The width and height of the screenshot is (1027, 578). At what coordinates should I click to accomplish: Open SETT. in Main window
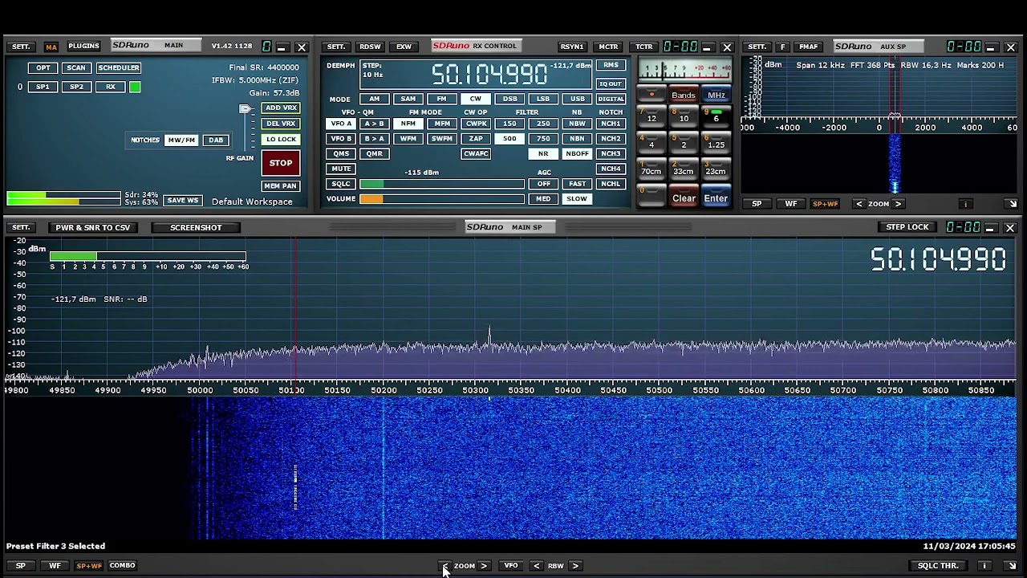click(x=21, y=47)
